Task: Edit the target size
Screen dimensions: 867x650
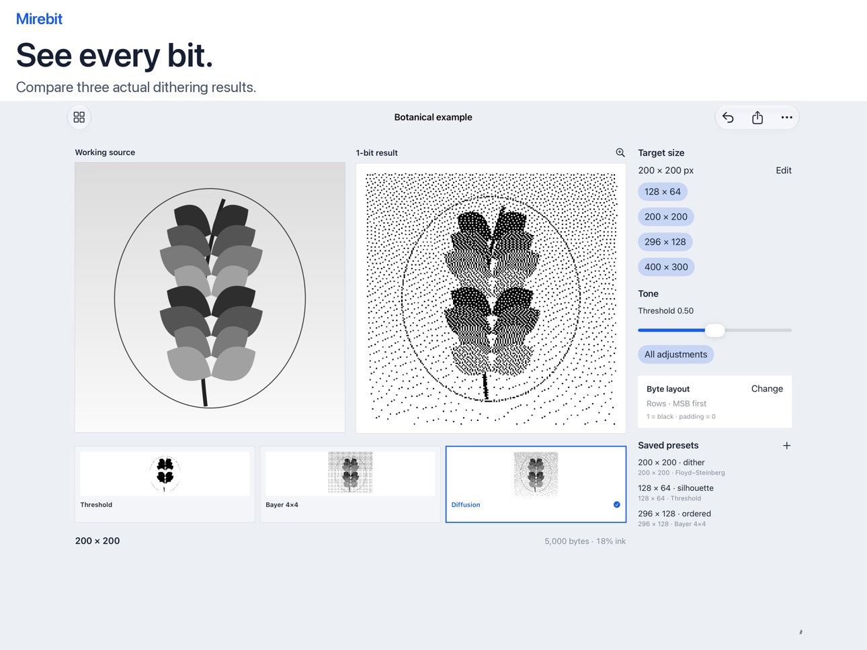Action: pos(784,171)
